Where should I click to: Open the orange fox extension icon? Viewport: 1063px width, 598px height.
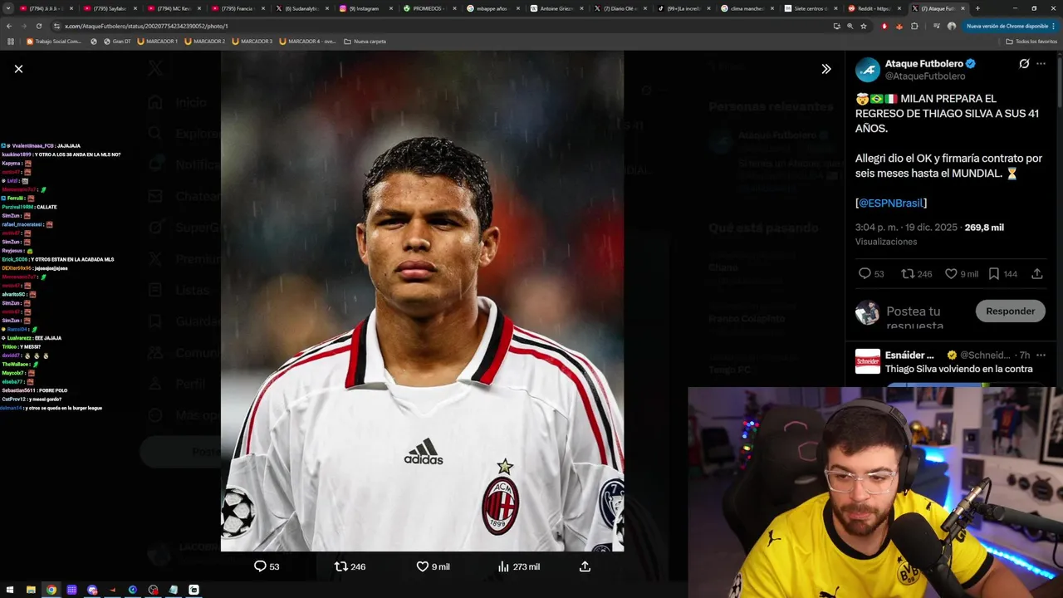coord(899,26)
